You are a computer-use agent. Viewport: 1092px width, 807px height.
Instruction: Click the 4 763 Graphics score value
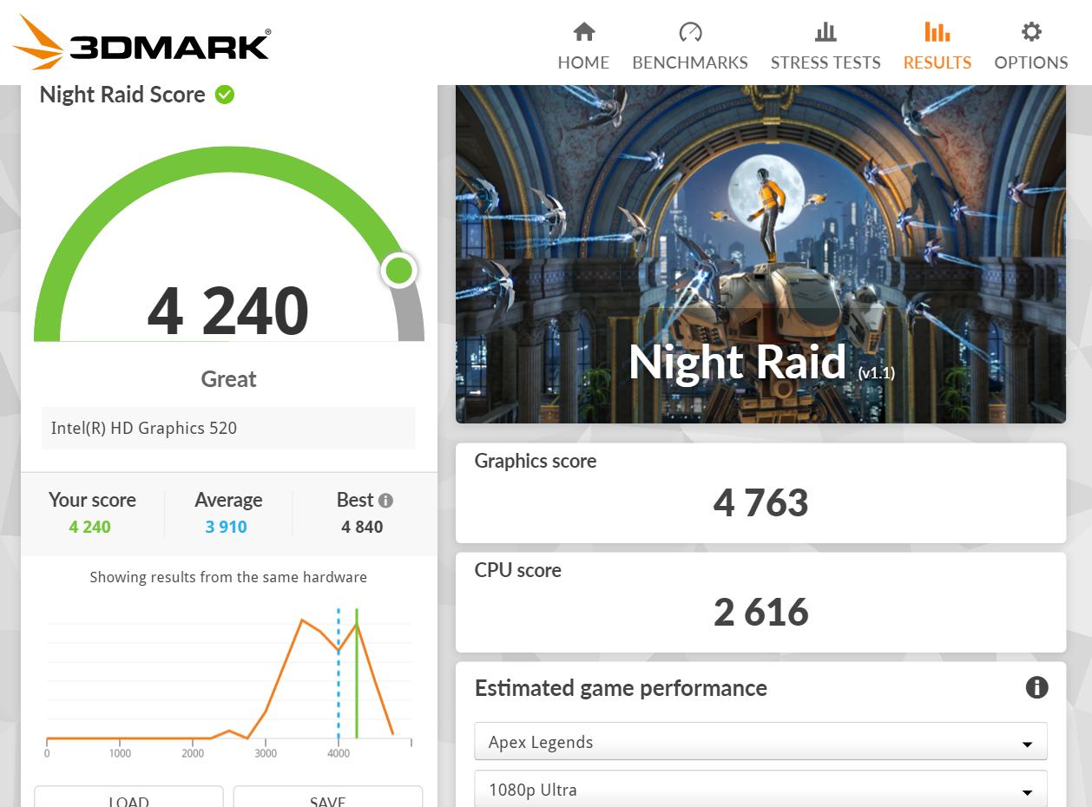pos(760,503)
